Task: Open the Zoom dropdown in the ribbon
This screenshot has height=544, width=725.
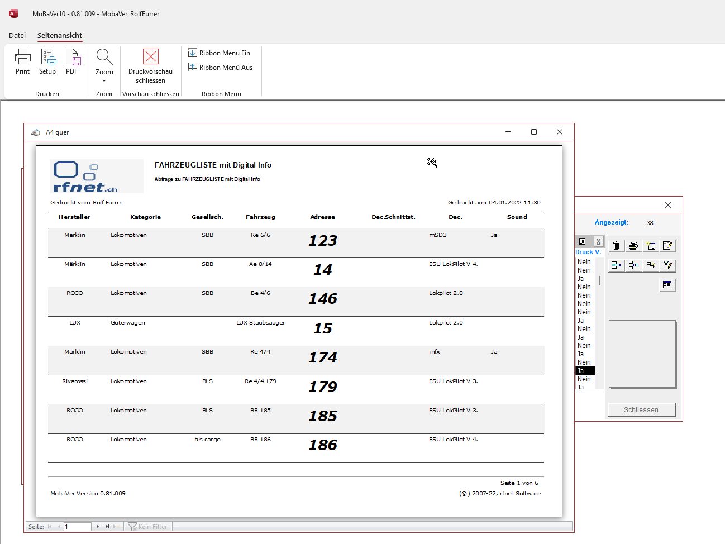Action: click(104, 66)
